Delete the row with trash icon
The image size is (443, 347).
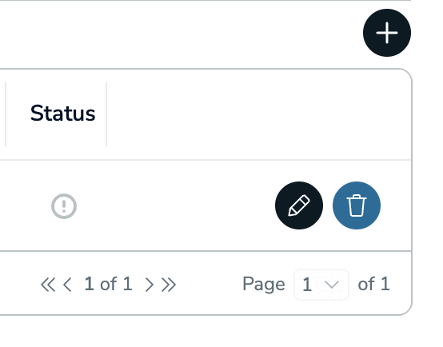pos(357,205)
